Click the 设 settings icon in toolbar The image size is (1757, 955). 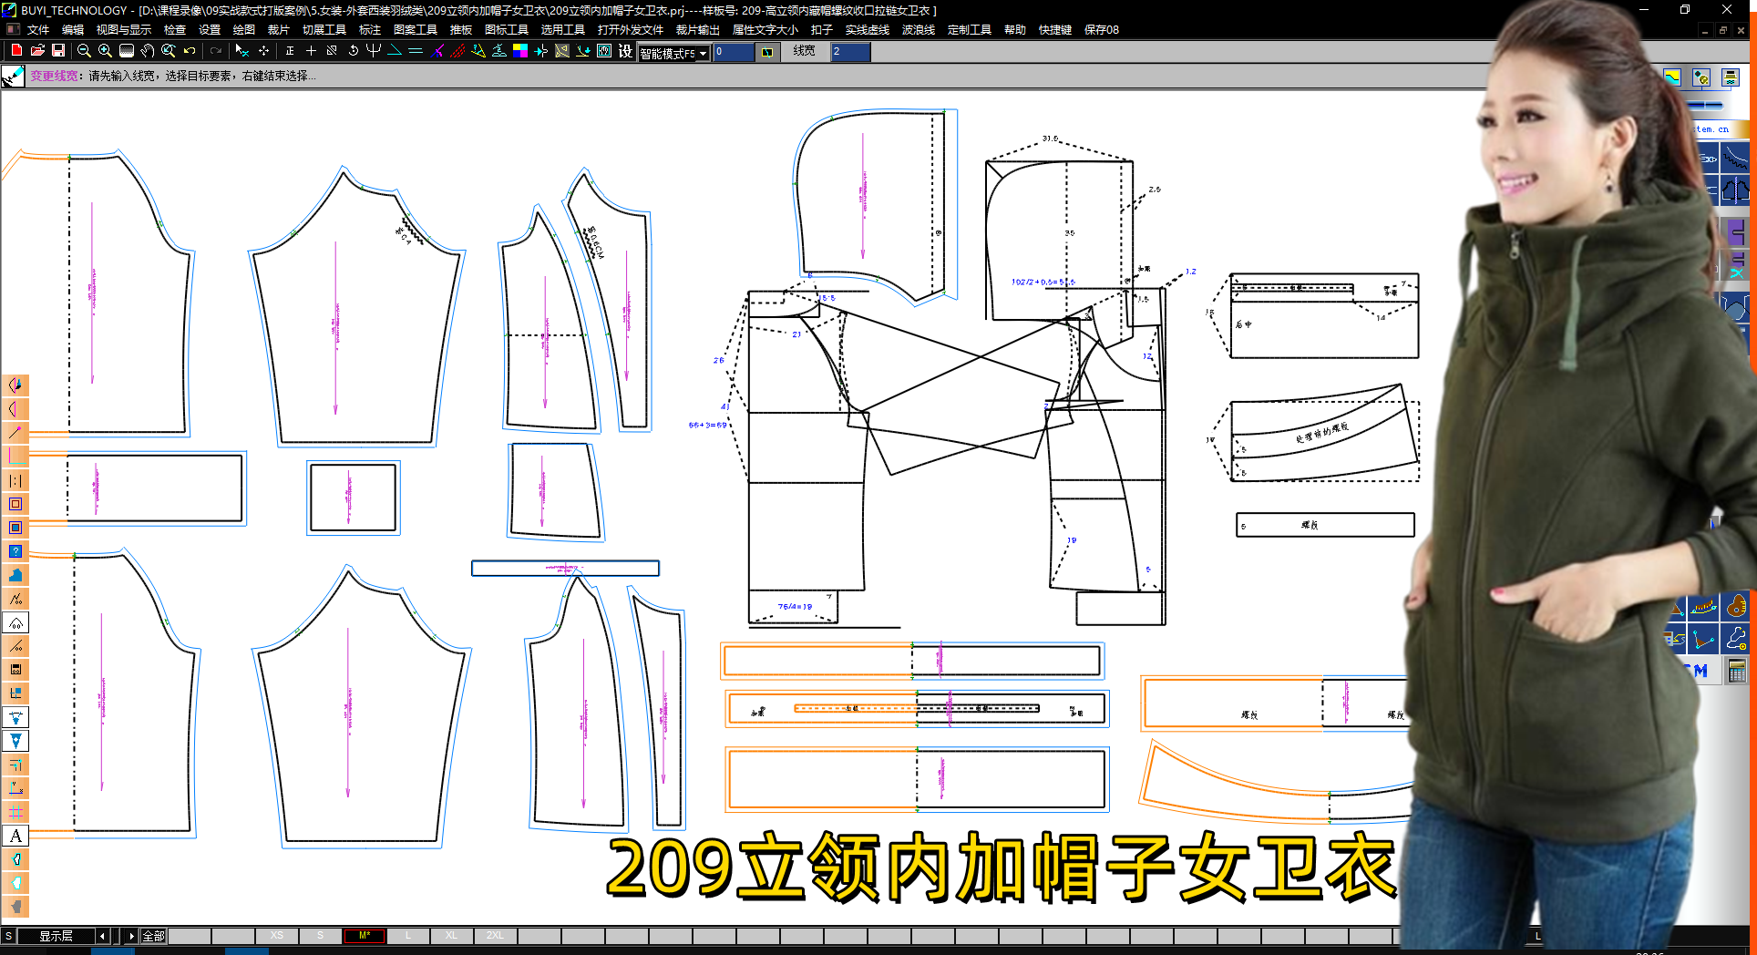click(x=625, y=51)
